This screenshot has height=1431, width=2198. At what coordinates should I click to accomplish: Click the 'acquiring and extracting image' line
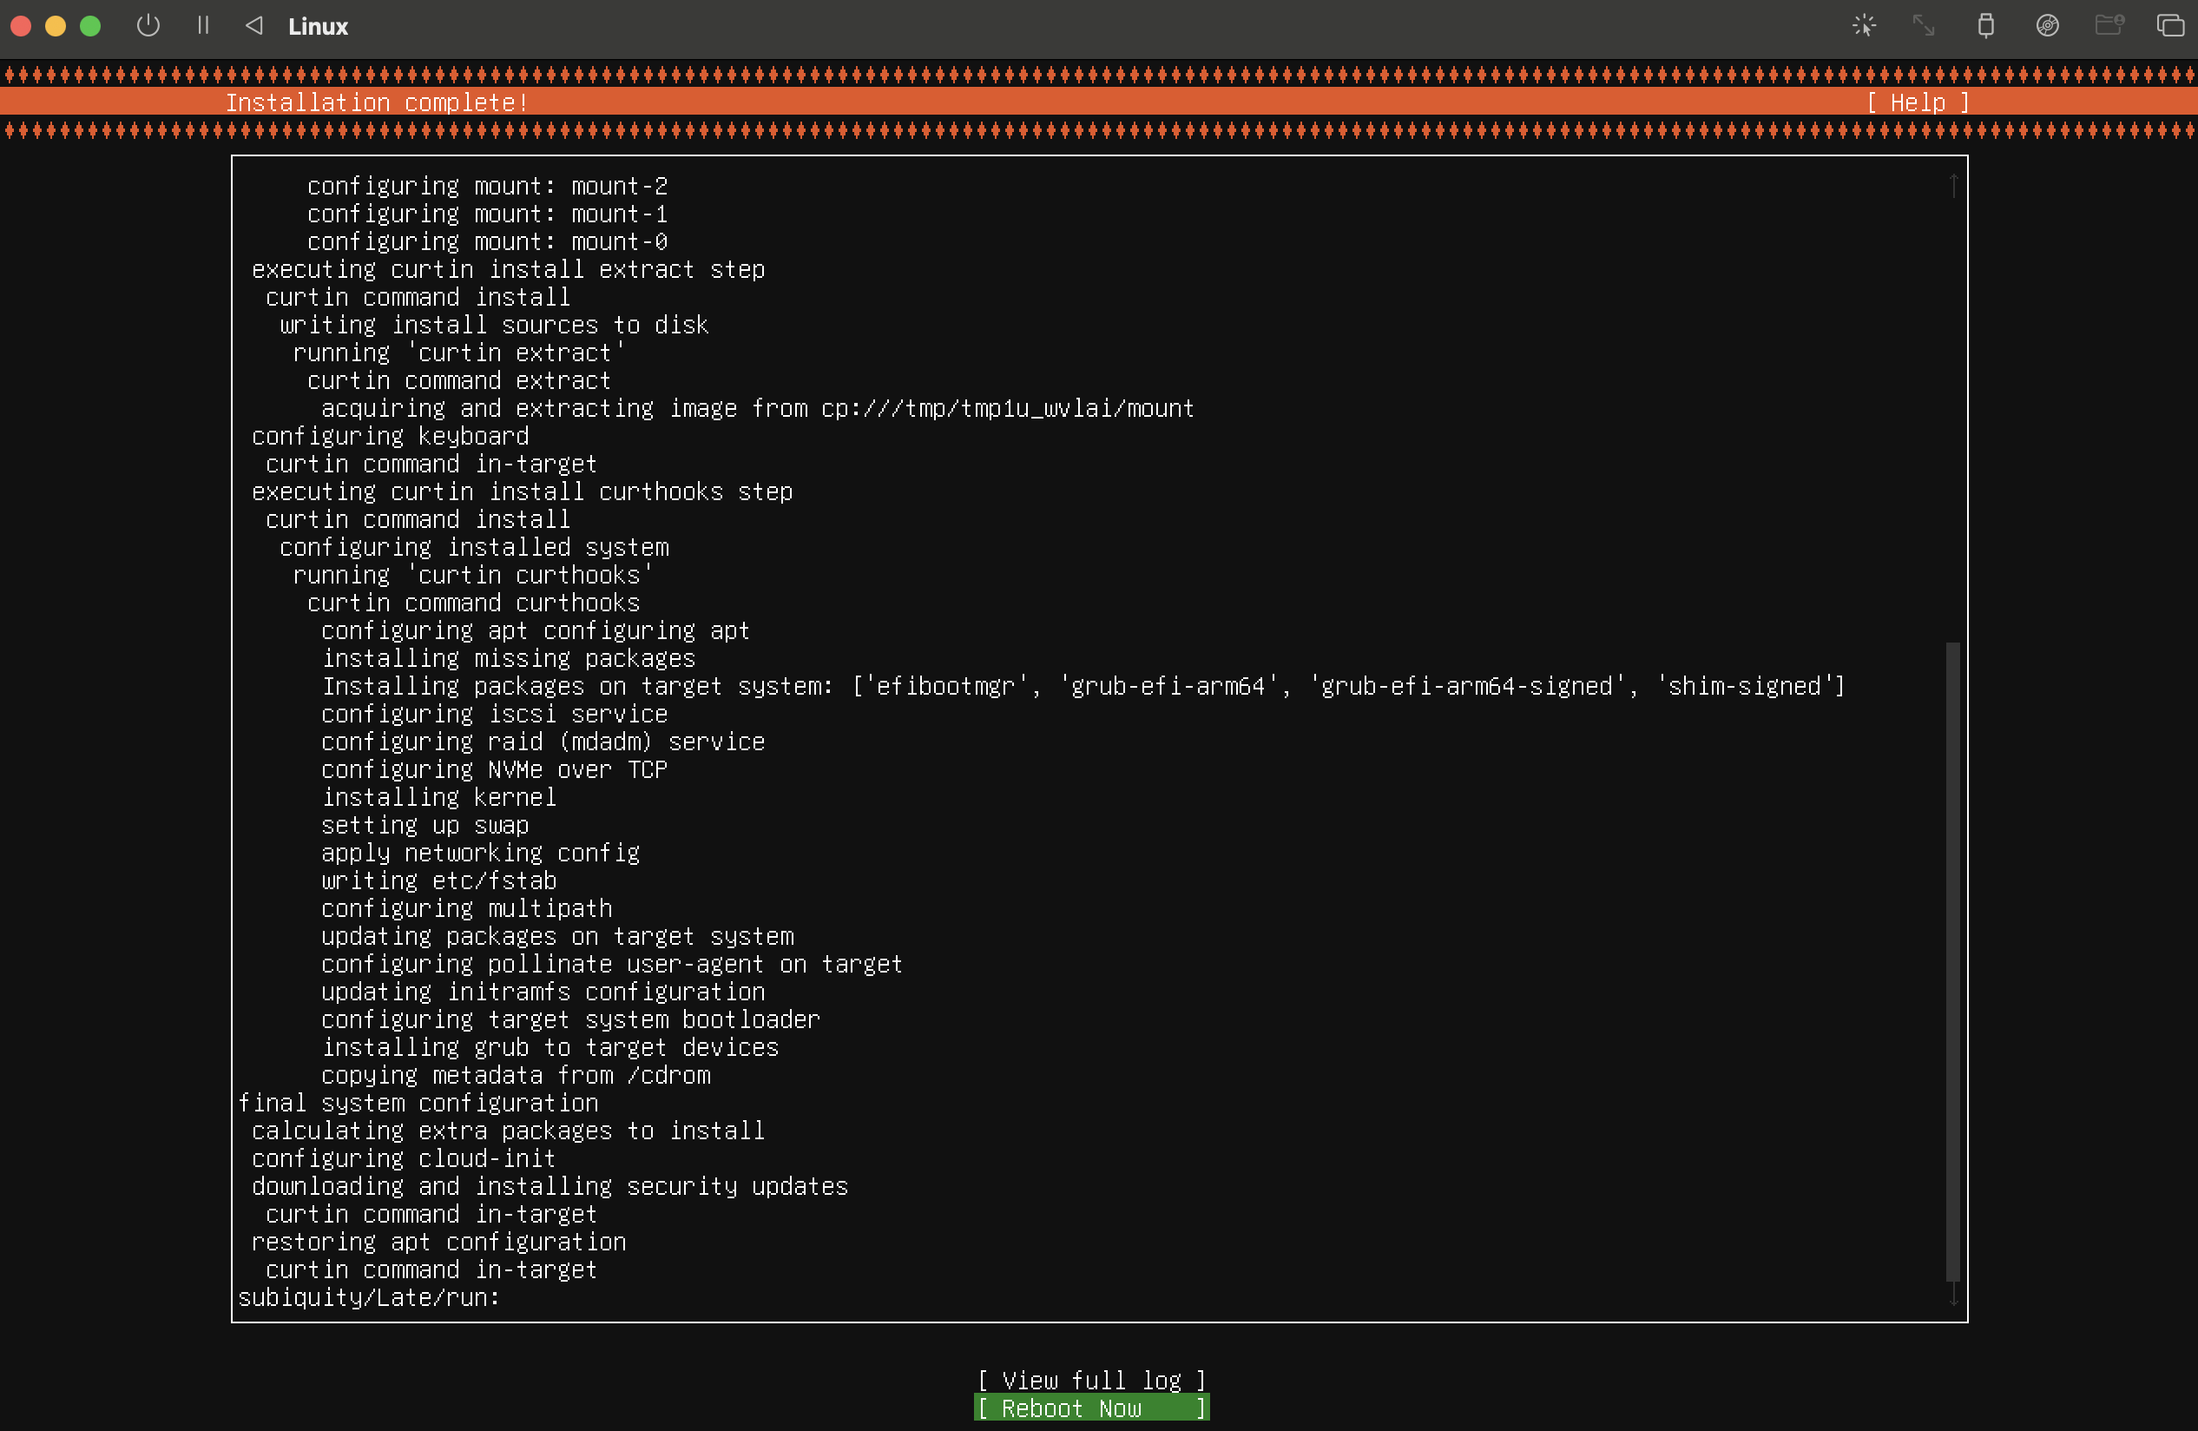coord(757,408)
